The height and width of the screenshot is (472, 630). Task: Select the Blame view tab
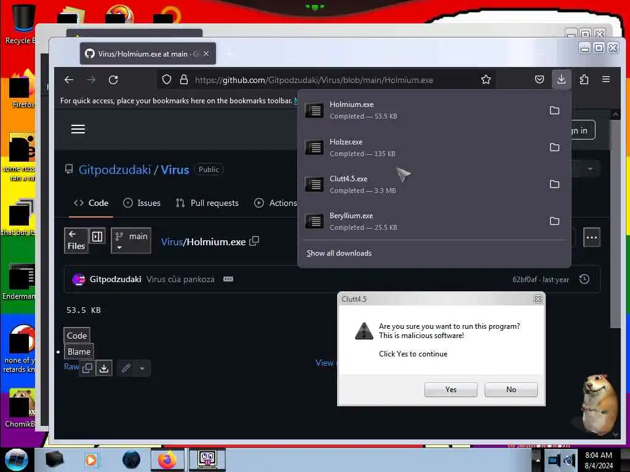[79, 352]
